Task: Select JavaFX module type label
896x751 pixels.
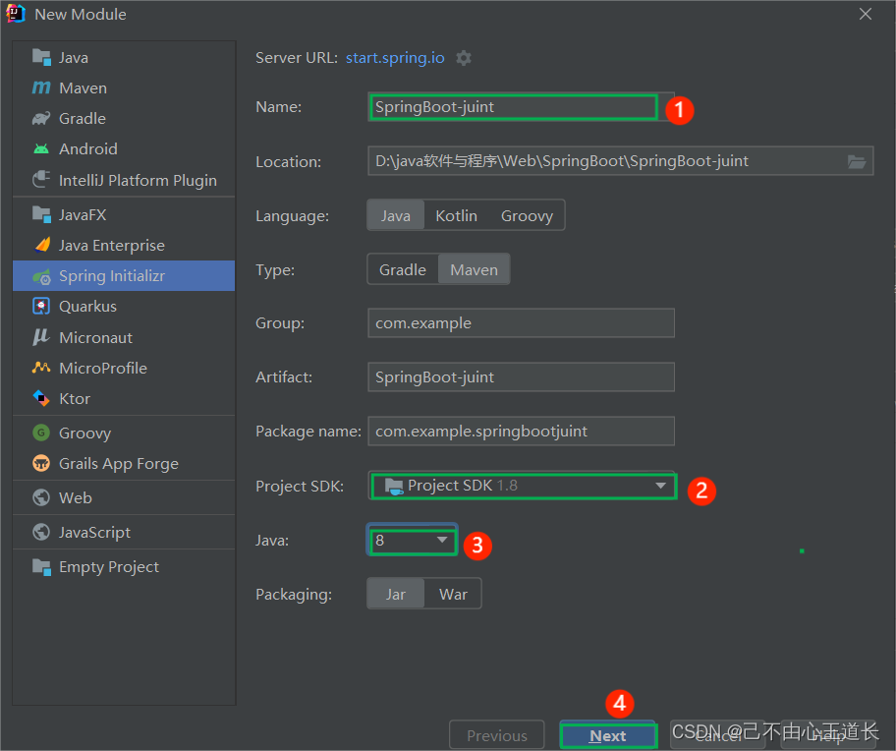Action: 83,215
